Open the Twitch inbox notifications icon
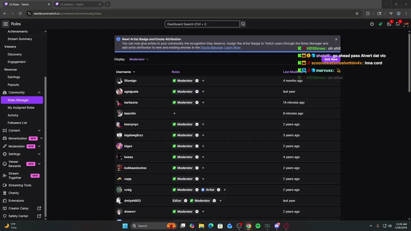 click(389, 24)
